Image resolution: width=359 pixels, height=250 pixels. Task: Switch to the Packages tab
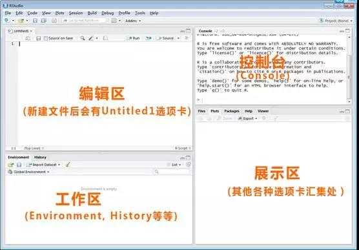(x=232, y=111)
